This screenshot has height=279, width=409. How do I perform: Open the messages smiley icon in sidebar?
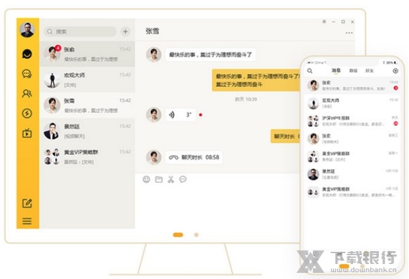coord(27,54)
